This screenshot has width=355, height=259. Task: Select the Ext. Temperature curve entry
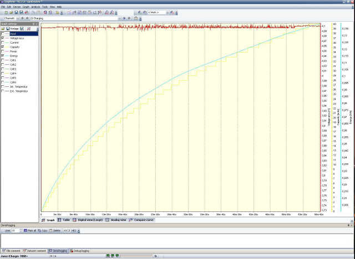(x=19, y=91)
